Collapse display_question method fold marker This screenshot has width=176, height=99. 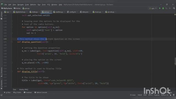tap(12, 42)
